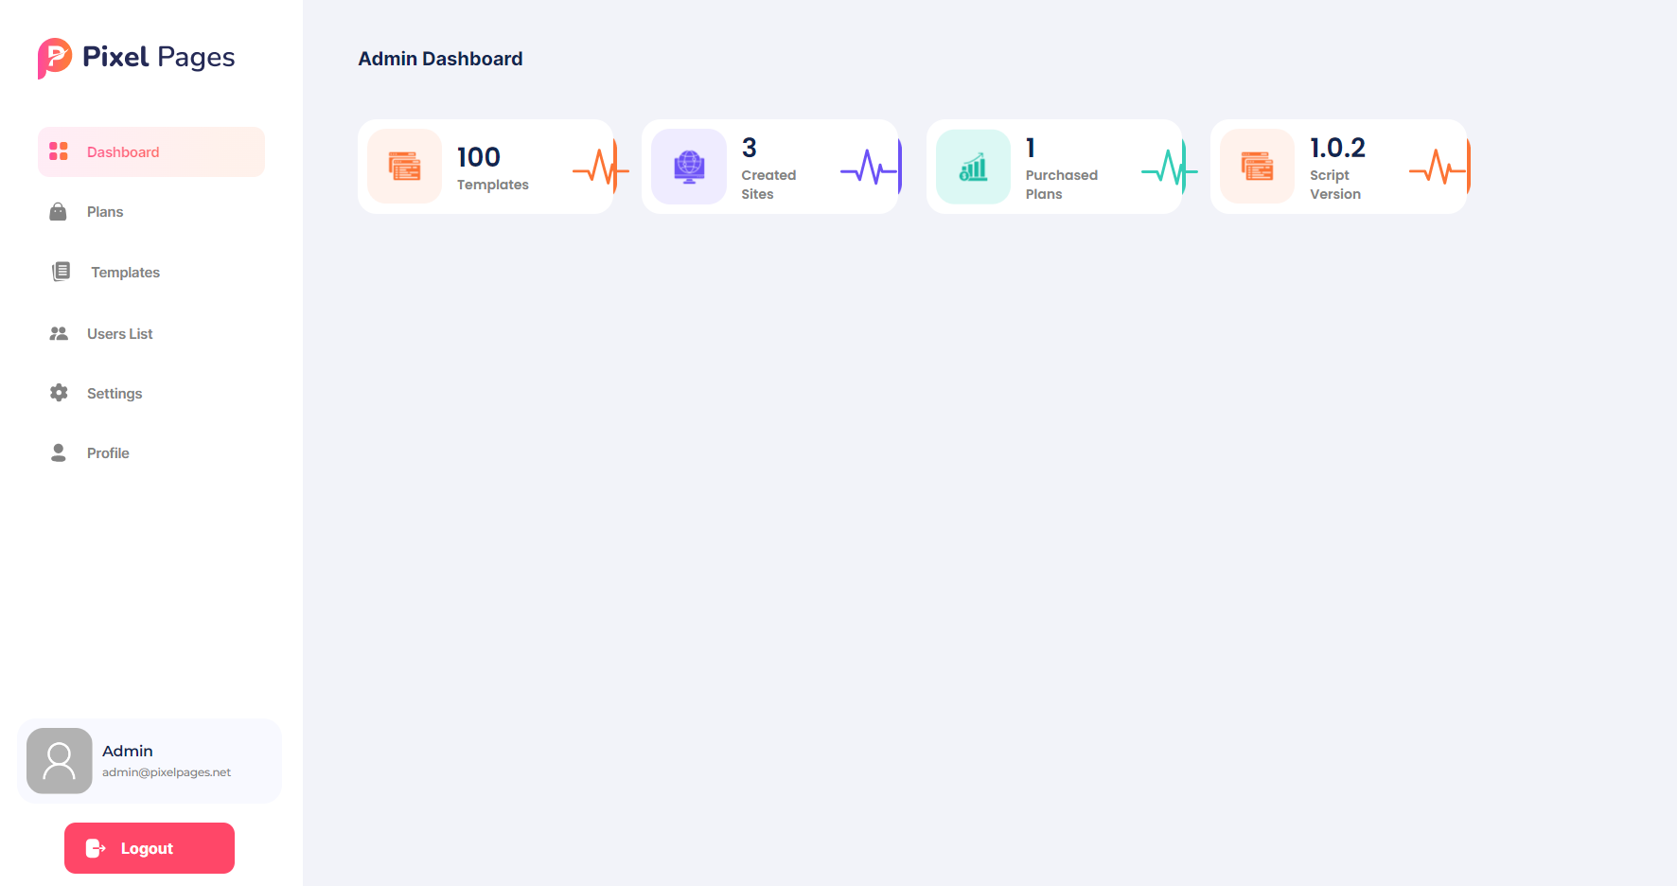Click the Templates document icon in sidebar
Image resolution: width=1677 pixels, height=886 pixels.
pos(61,272)
